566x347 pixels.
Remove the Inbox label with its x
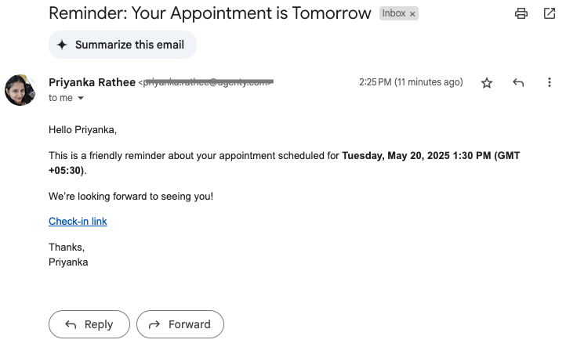pos(412,14)
